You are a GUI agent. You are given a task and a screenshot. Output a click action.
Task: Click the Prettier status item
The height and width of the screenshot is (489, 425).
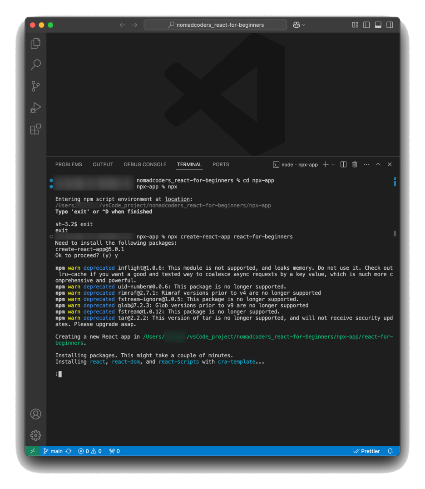click(366, 451)
